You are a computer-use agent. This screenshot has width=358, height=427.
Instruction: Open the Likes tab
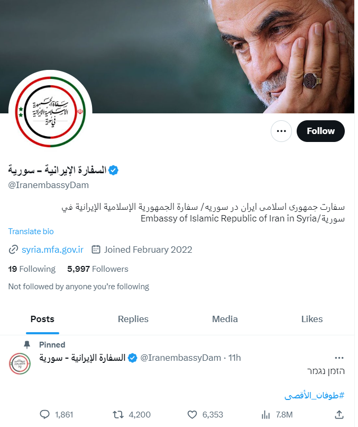pyautogui.click(x=312, y=319)
